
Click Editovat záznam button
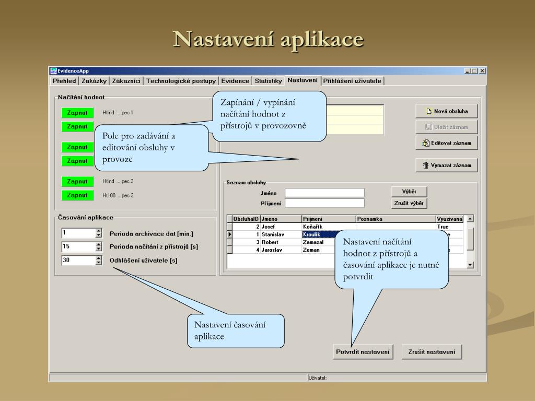pyautogui.click(x=447, y=143)
